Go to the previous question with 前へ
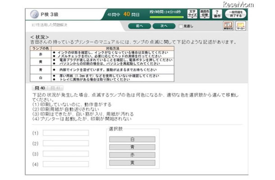This screenshot has width=275, height=180. tap(139, 26)
